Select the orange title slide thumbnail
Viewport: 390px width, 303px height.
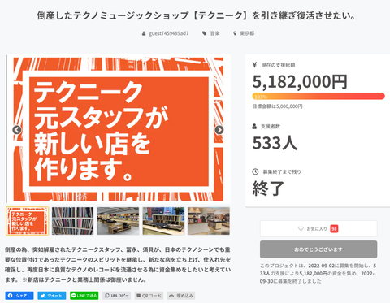[x=28, y=221]
